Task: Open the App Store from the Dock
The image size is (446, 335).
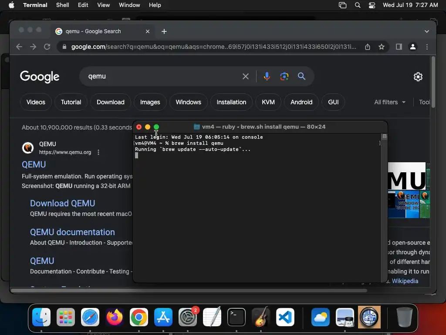Action: [x=163, y=317]
